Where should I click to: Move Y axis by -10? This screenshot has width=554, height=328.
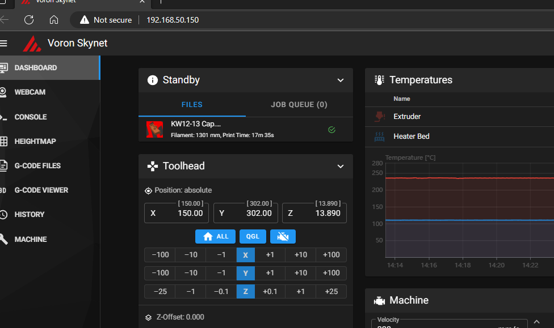coord(191,273)
